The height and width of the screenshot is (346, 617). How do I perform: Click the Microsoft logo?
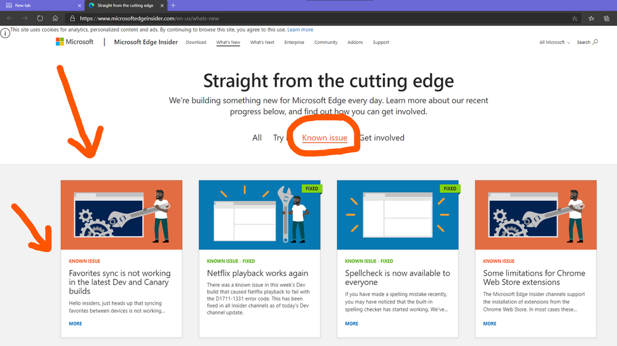[x=74, y=42]
